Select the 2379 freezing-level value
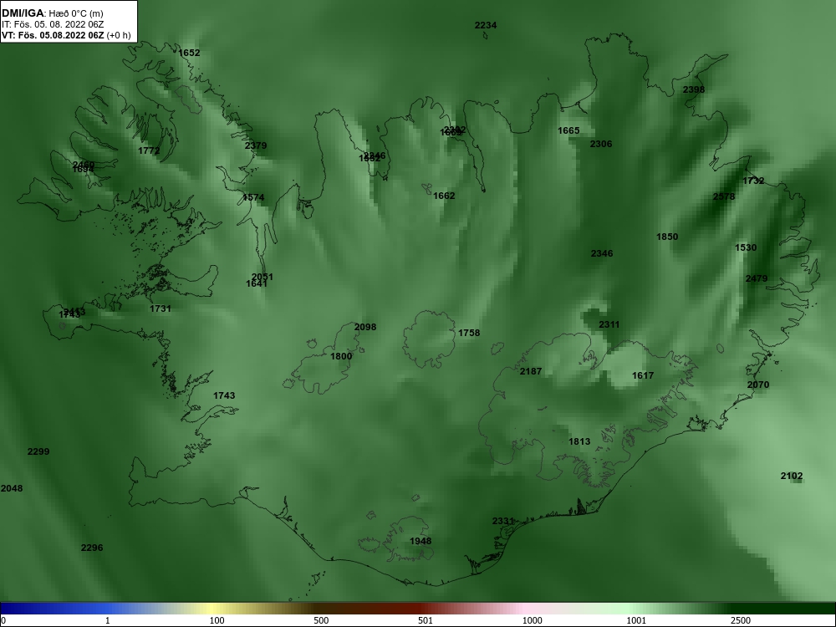Screen dimensions: 836x627 point(256,145)
